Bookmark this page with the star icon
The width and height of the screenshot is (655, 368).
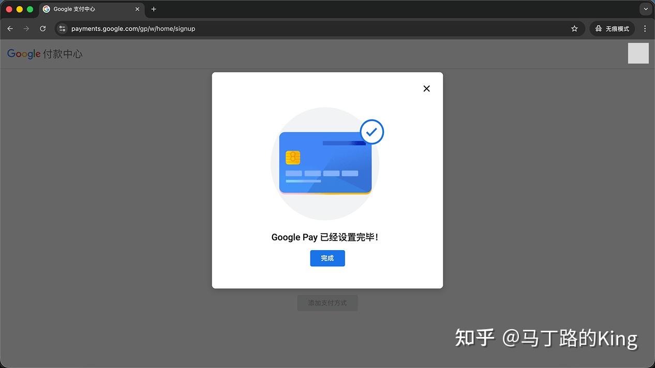point(574,28)
